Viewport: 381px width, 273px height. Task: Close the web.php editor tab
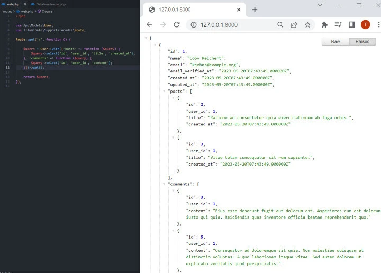tap(25, 4)
